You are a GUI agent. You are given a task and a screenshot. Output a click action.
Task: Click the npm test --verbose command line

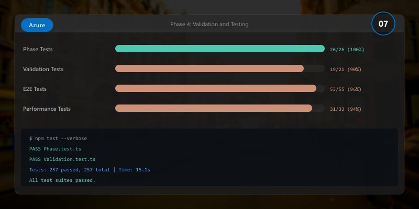pyautogui.click(x=58, y=138)
